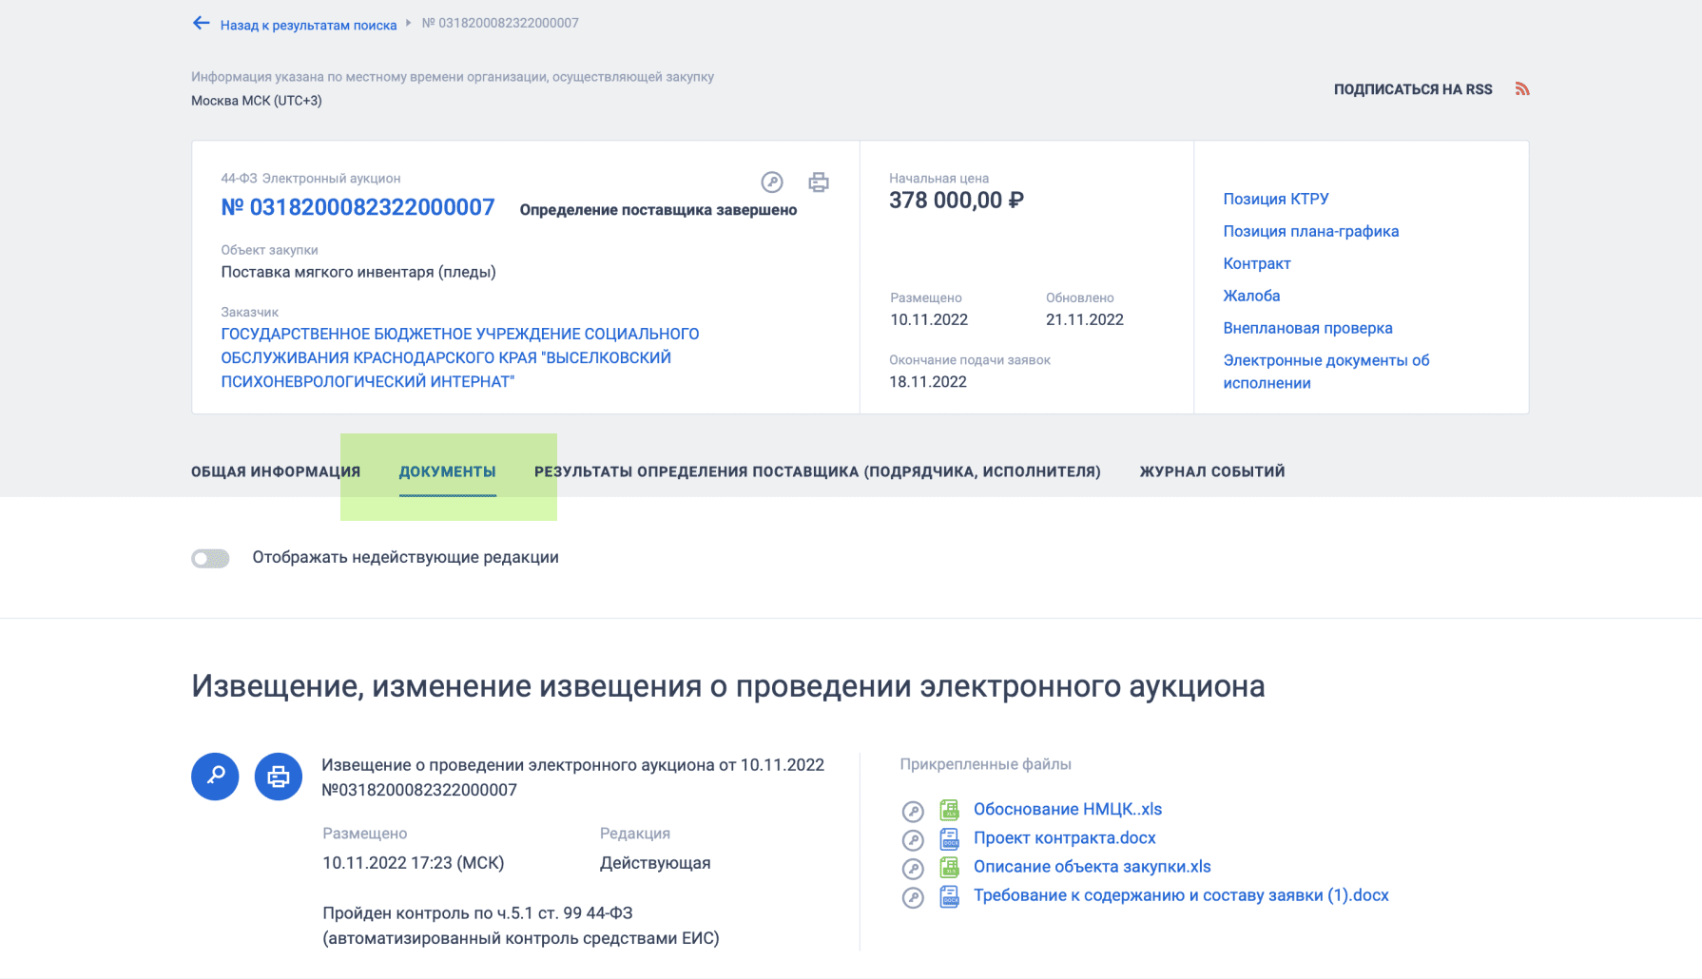Viewport: 1702px width, 979px height.
Task: Click printer icon in auction header card
Action: 819,182
